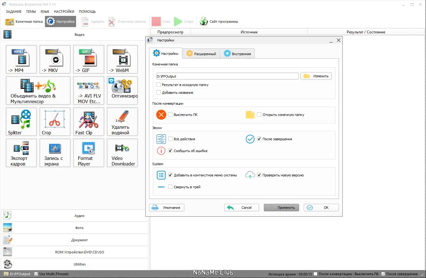Screen dimensions: 426x278
Task: Start Запись с экрана screen recorder
Action: (55, 153)
